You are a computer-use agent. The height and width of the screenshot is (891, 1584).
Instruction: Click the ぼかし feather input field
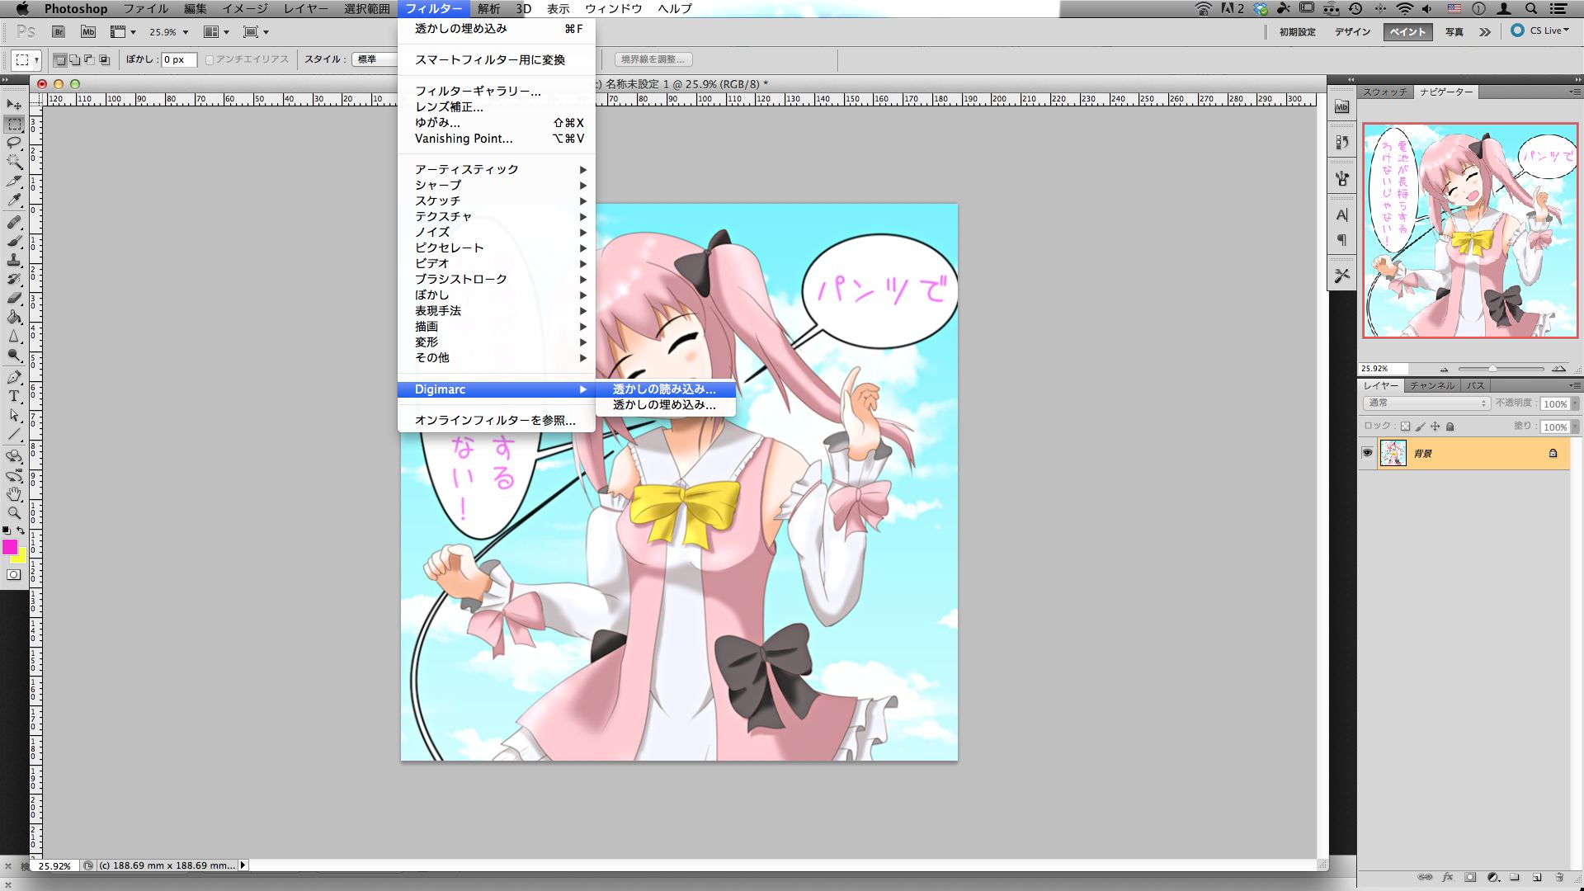point(179,59)
